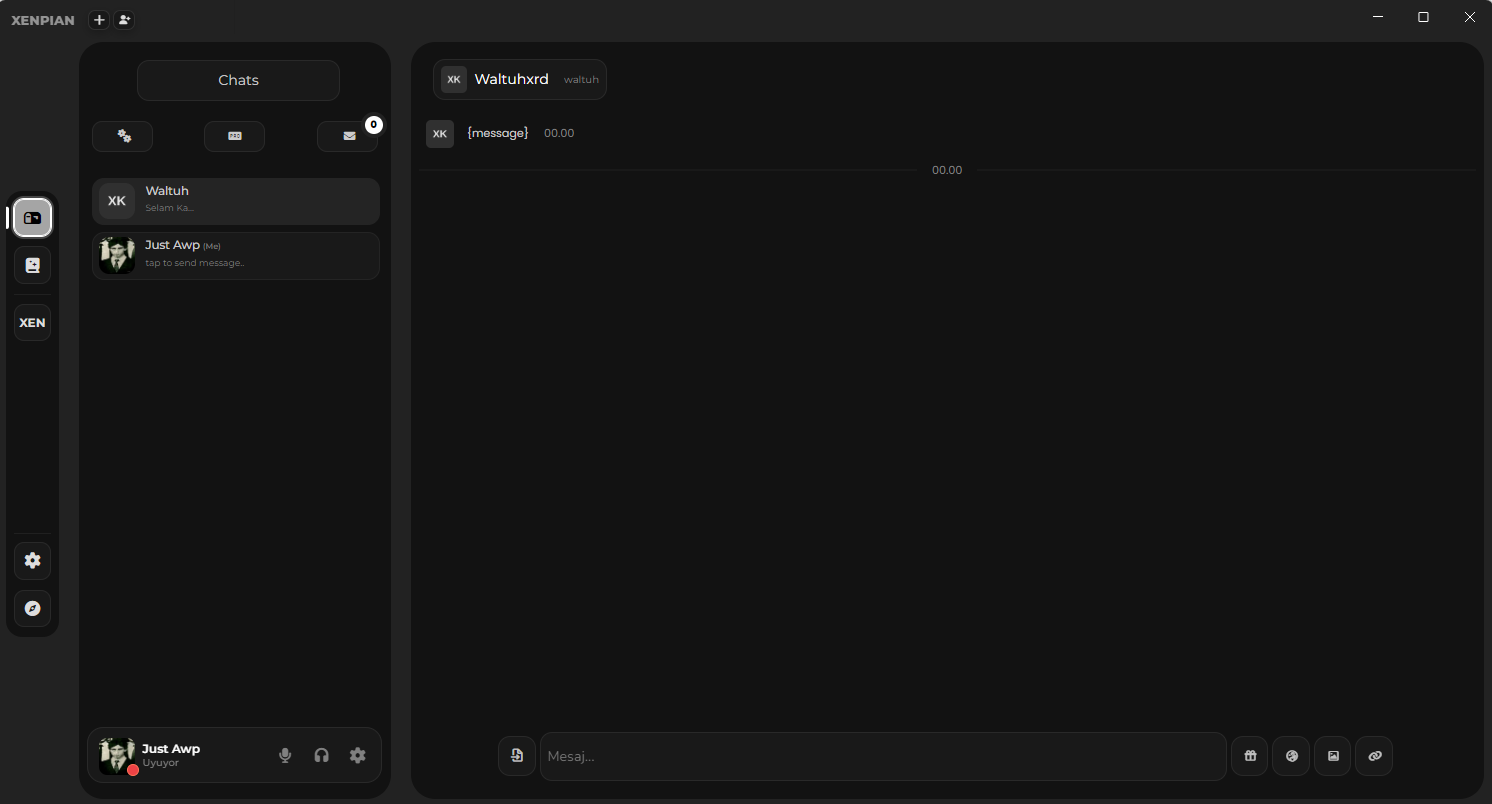Open the double-gear chat settings button
Image resolution: width=1492 pixels, height=804 pixels.
click(x=123, y=136)
